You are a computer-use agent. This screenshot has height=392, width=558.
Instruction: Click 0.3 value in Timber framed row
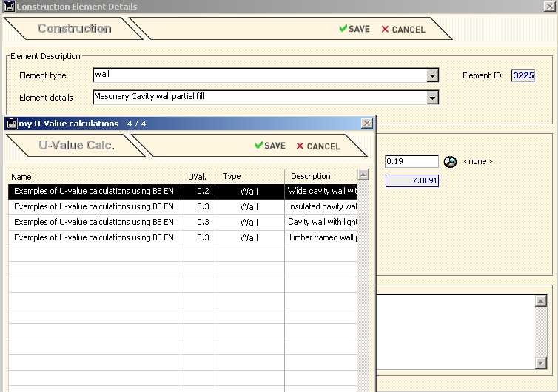[x=198, y=237]
